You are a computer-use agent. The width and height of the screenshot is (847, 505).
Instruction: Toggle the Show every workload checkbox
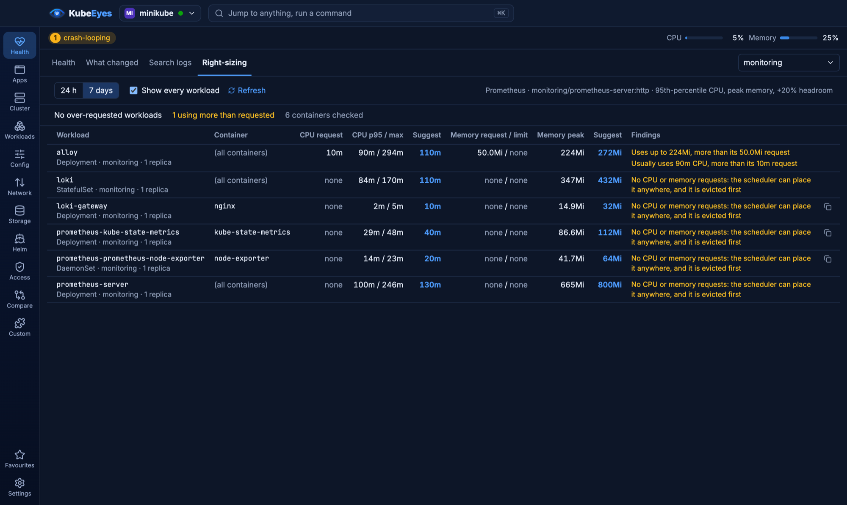[133, 91]
